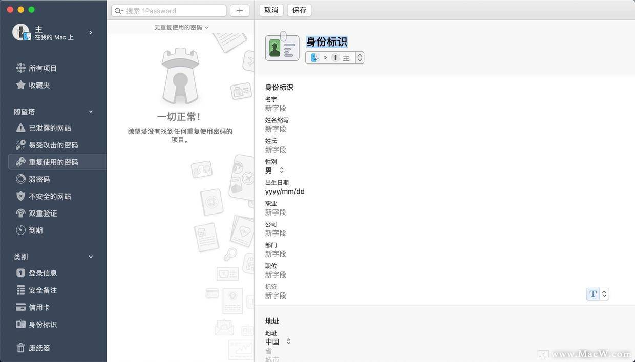Select 弱密码 weak passwords icon
Screen dimensions: 635x362
point(20,179)
